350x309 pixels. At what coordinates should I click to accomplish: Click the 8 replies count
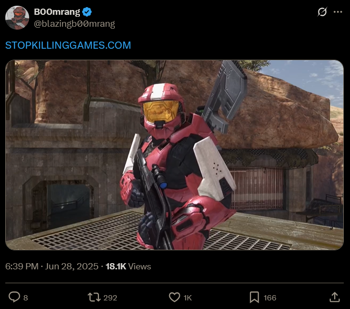click(26, 298)
